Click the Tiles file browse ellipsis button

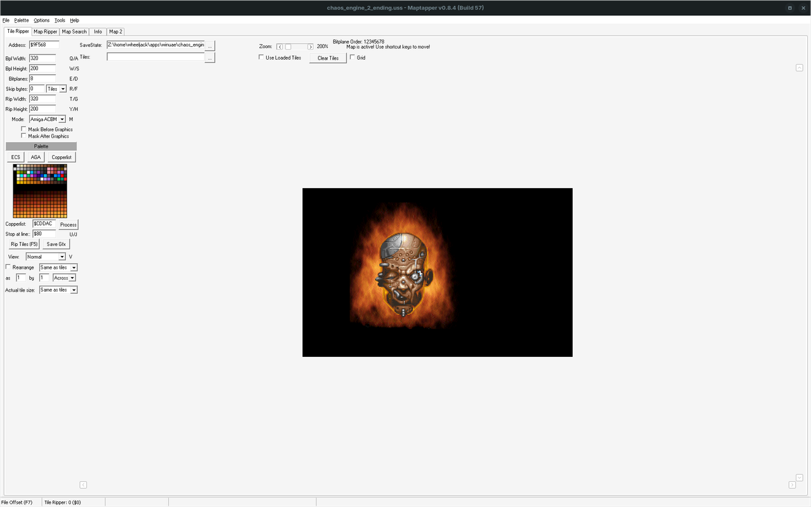pos(211,58)
